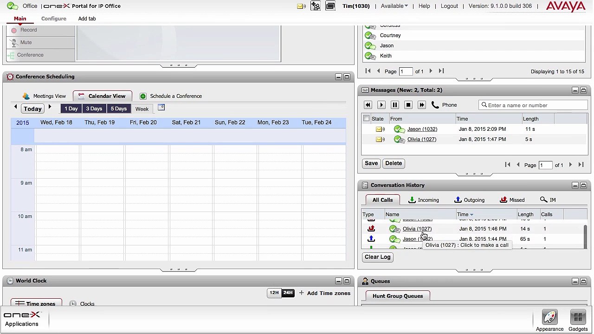Open the Help link

424,6
